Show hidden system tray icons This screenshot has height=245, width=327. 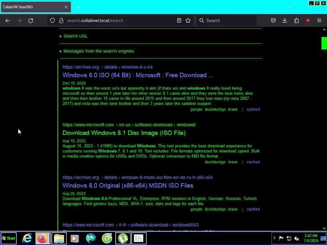274,238
